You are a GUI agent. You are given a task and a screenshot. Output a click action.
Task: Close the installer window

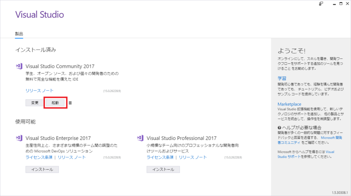347,4
